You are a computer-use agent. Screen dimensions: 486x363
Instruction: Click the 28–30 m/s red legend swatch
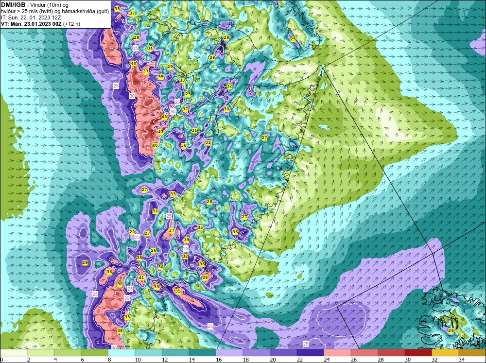[x=391, y=353]
